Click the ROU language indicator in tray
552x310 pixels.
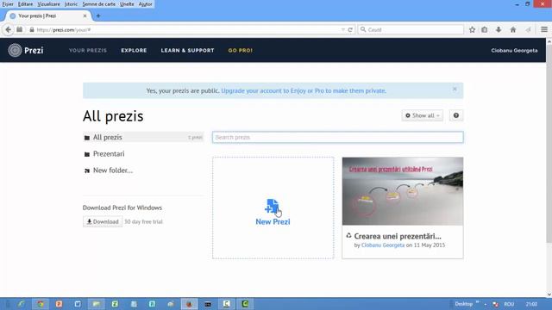[509, 304]
